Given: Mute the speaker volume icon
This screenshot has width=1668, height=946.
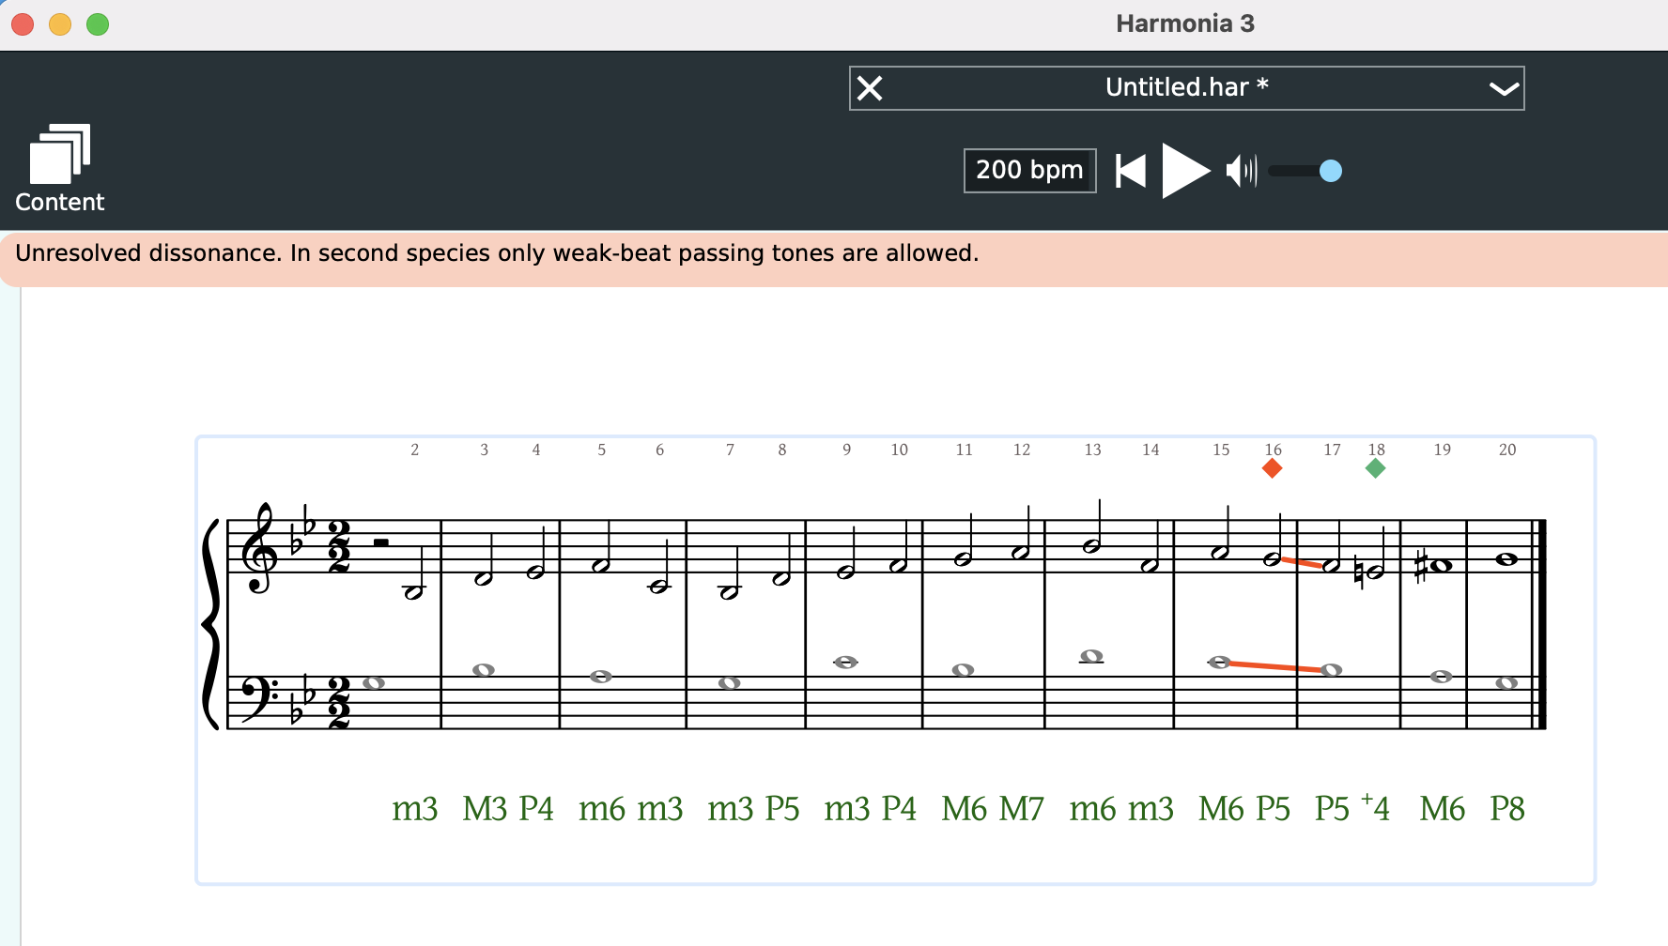Looking at the screenshot, I should click(x=1241, y=171).
